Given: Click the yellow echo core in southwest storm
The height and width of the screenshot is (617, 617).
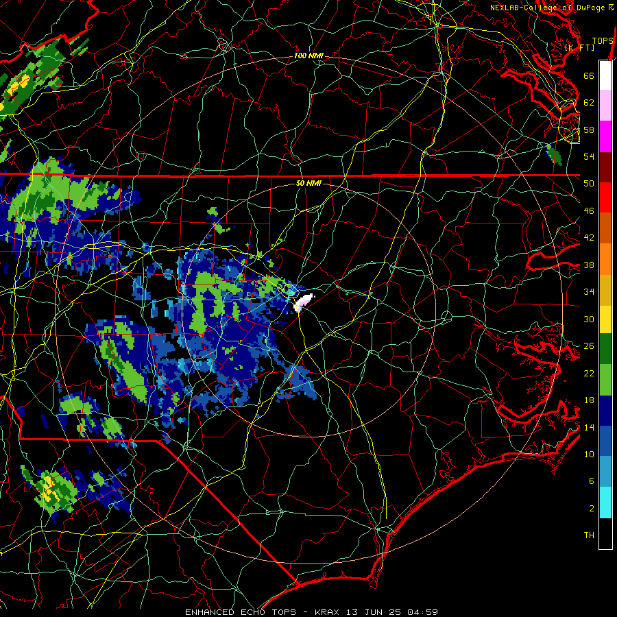Looking at the screenshot, I should pos(49,489).
